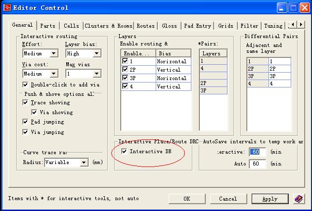The width and height of the screenshot is (312, 211).
Task: Open the Via cost dropdown
Action: pyautogui.click(x=54, y=74)
